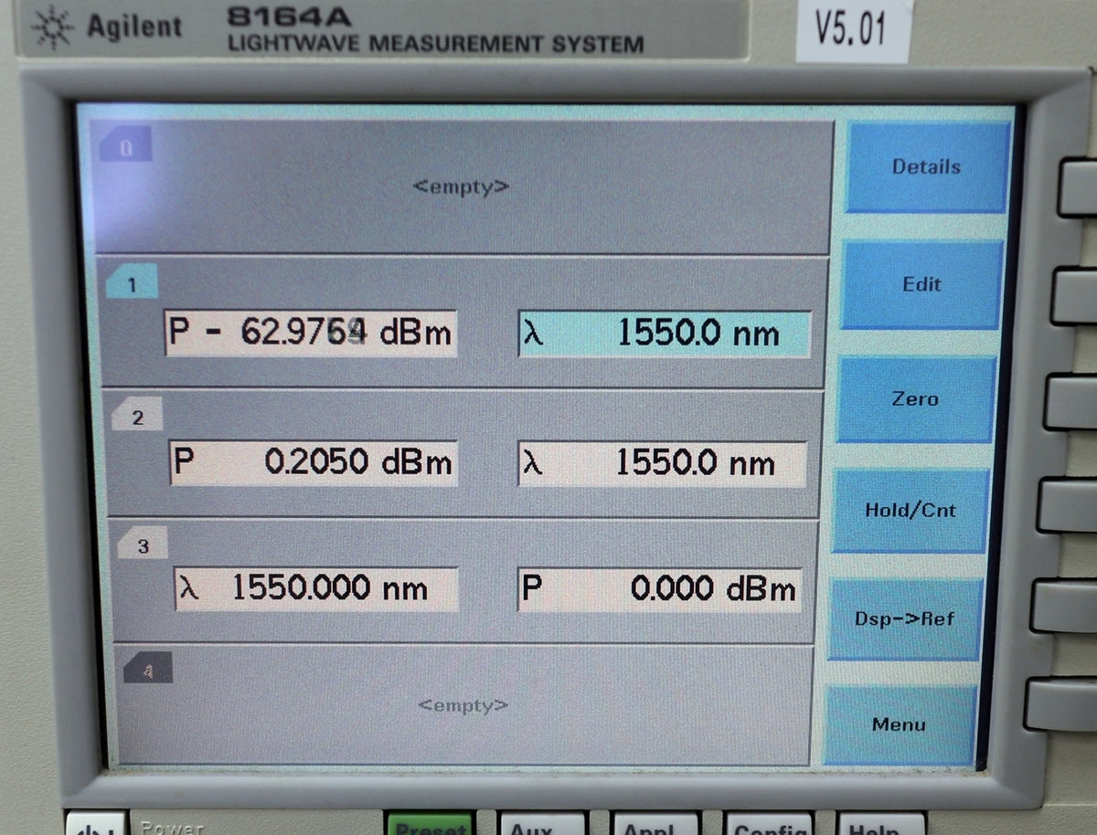The height and width of the screenshot is (835, 1097).
Task: Push the Config hardware key
Action: (x=768, y=824)
